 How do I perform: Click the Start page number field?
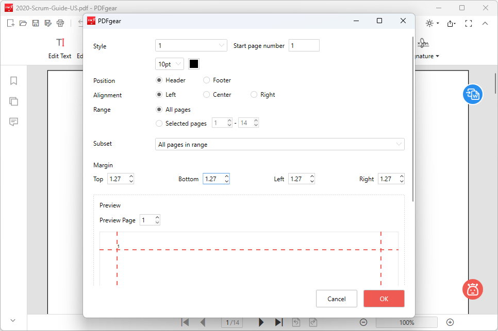pyautogui.click(x=304, y=45)
